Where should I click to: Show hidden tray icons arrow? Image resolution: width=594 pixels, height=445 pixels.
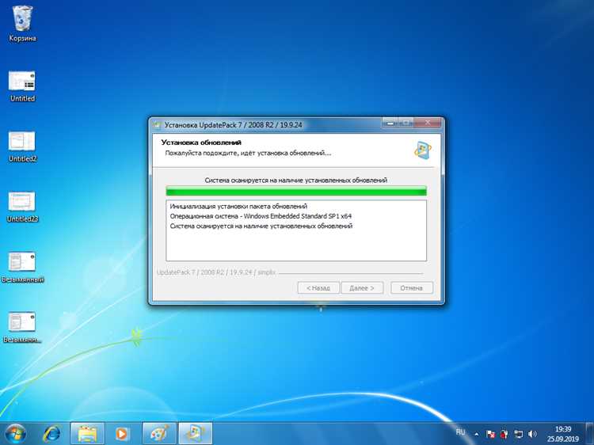pos(477,435)
